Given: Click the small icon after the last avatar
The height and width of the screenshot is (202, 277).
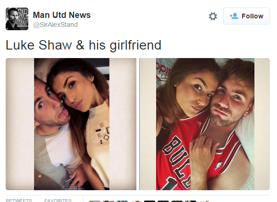Looking at the screenshot, I should click(204, 201).
